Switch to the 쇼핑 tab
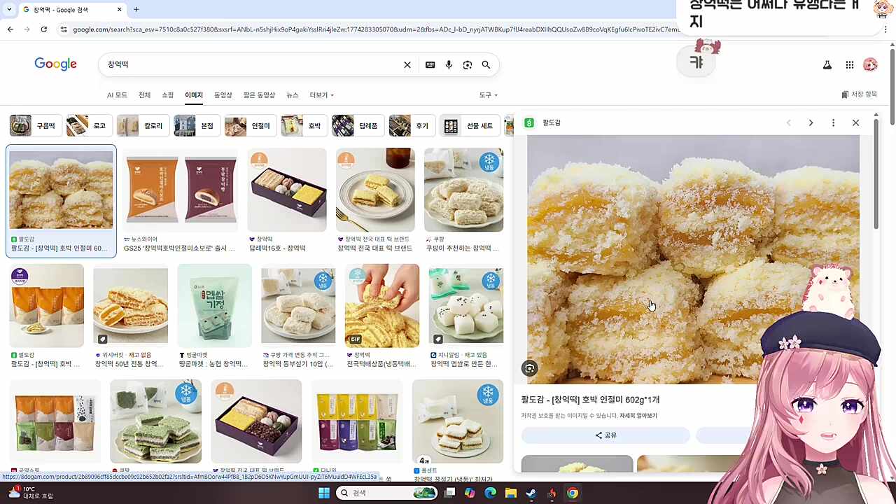Screen dimensions: 896x504 tap(168, 95)
